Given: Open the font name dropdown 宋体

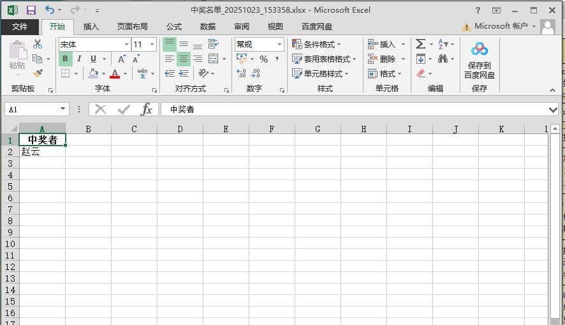Looking at the screenshot, I should tap(126, 44).
